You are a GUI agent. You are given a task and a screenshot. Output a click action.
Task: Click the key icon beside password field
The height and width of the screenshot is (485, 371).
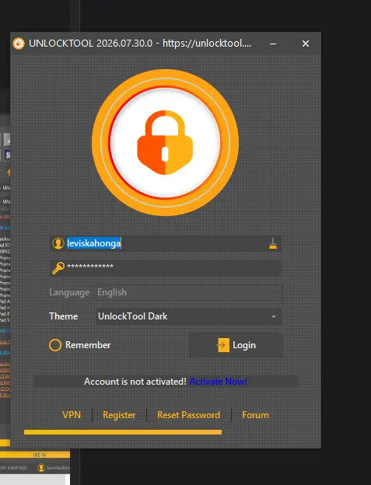[58, 268]
